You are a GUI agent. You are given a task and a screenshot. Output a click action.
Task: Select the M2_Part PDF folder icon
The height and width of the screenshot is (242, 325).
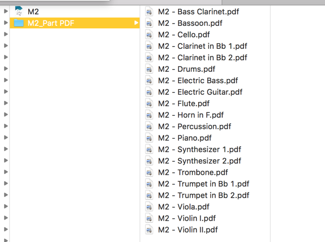[19, 23]
